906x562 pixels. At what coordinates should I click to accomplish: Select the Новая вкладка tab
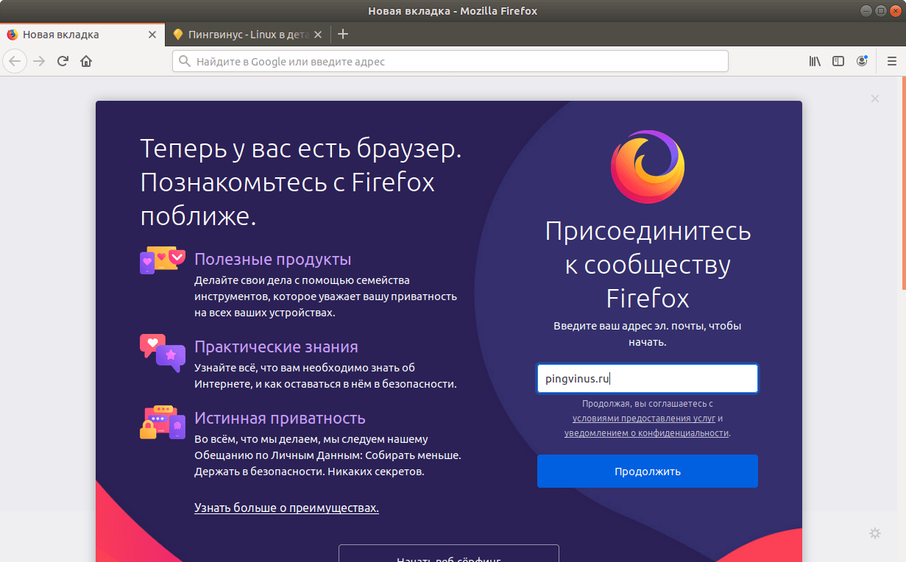(74, 35)
